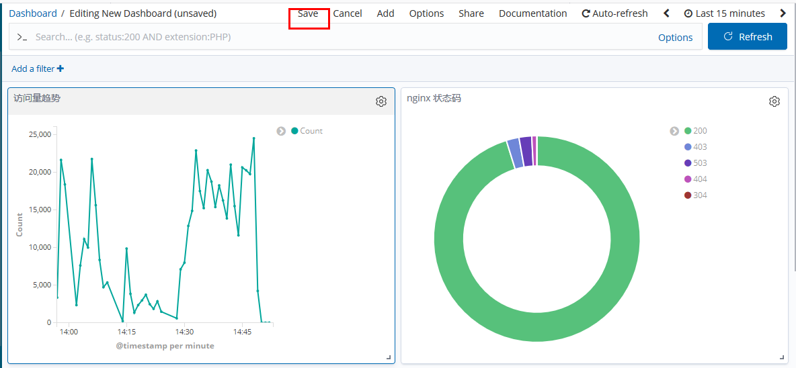Click the @timestamp per minute axis title
This screenshot has height=368, width=796.
165,346
